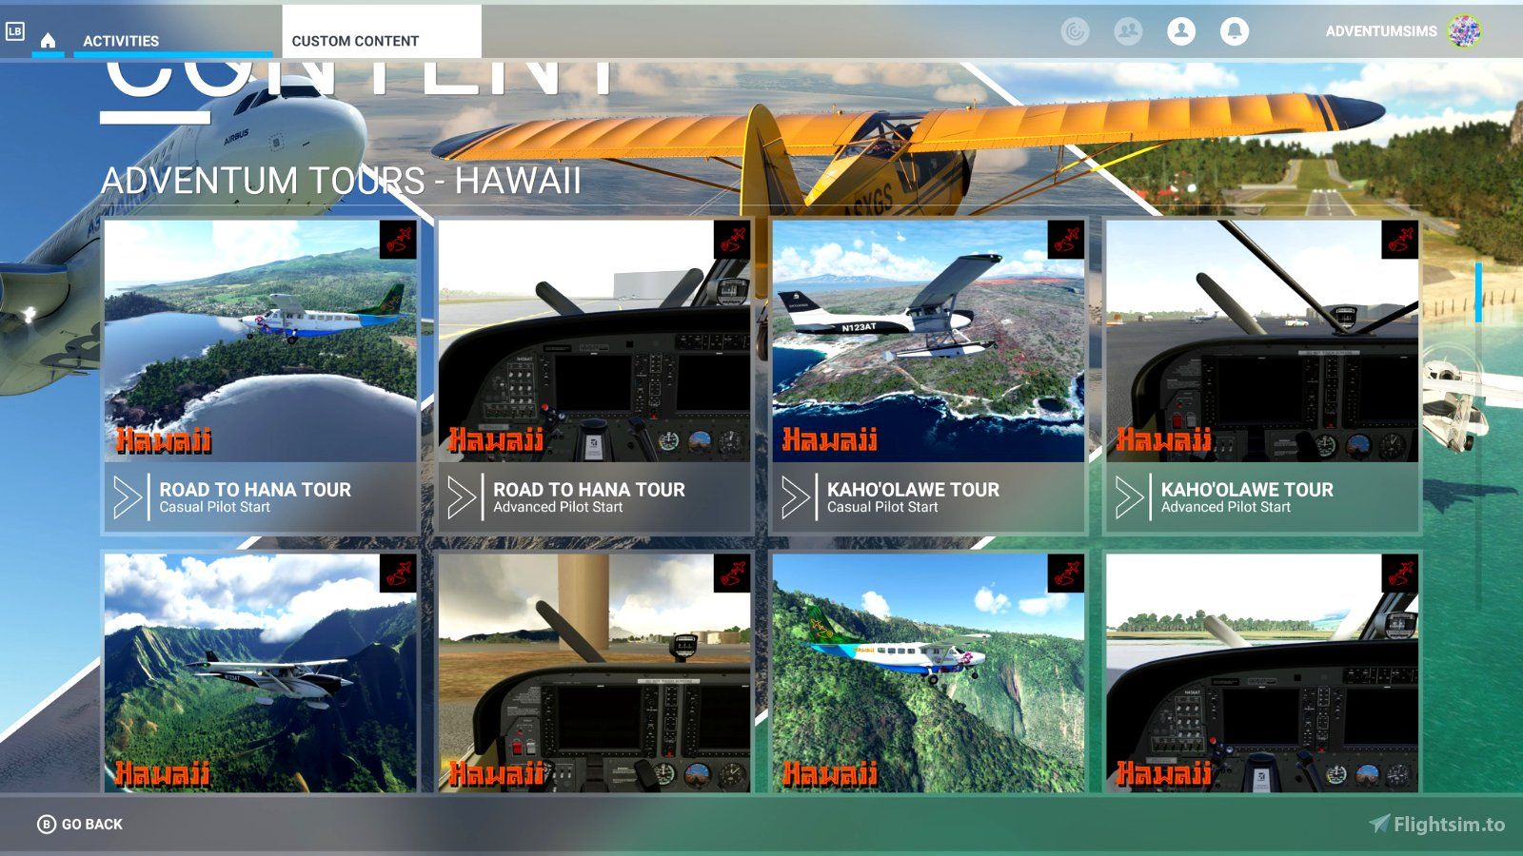Click the 'ADVENTUM TOURS - HAWAII' heading

point(341,181)
